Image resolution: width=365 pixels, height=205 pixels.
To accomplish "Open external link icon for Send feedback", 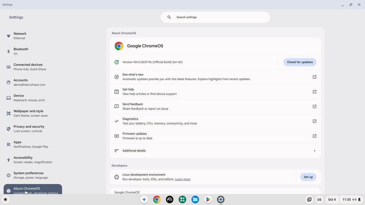I will (315, 106).
